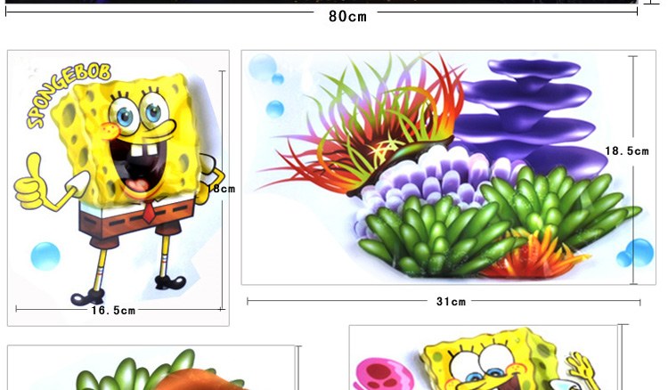Open the partially visible bottom-left plant sticker
The height and width of the screenshot is (390, 668).
point(151,370)
